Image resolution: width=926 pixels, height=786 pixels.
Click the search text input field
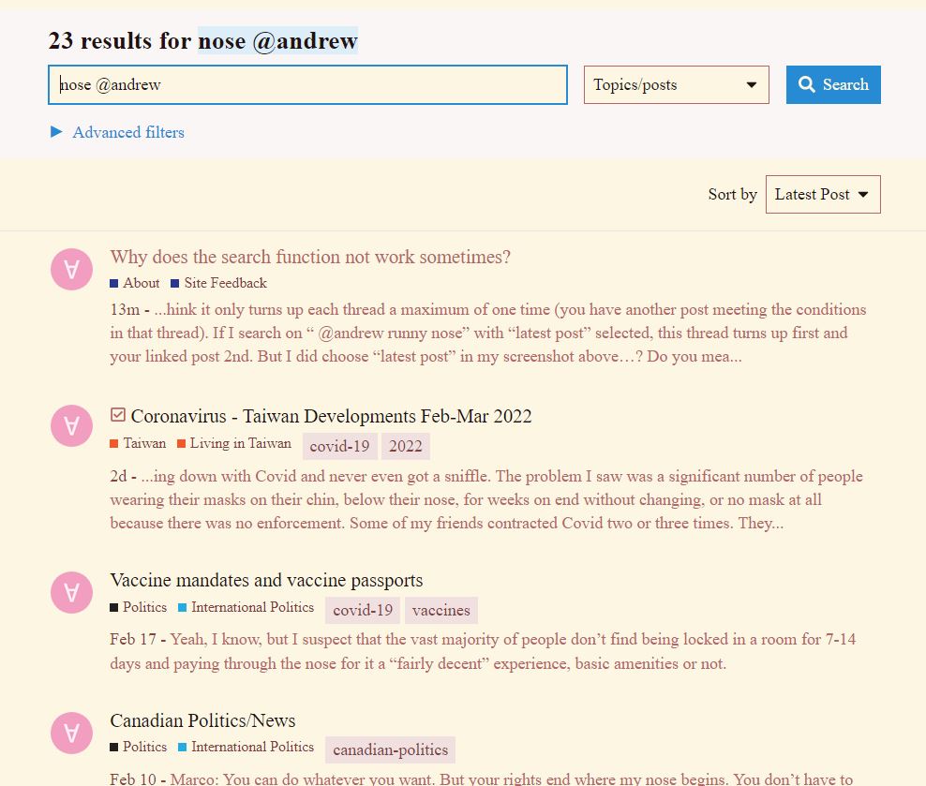(x=307, y=84)
